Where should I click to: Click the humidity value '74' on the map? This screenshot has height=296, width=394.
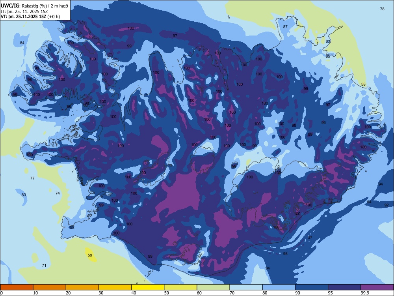pos(58,193)
